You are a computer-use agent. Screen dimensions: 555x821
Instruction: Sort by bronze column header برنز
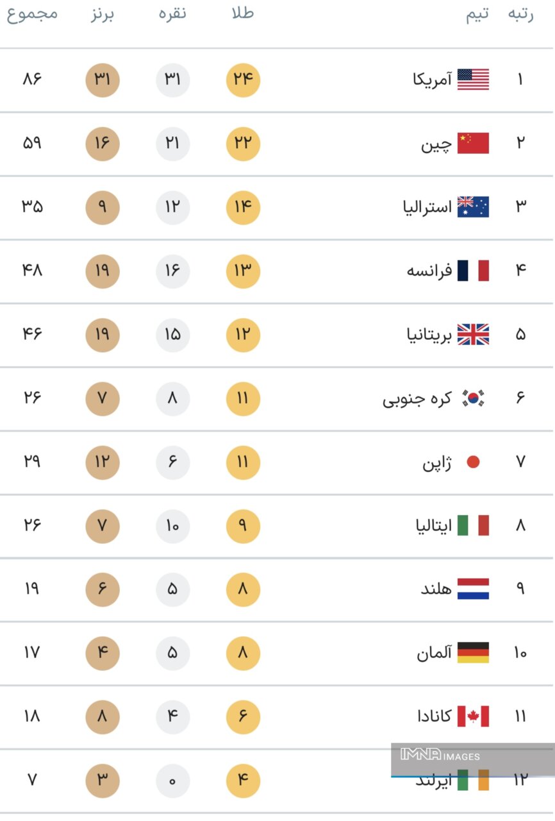click(x=102, y=14)
